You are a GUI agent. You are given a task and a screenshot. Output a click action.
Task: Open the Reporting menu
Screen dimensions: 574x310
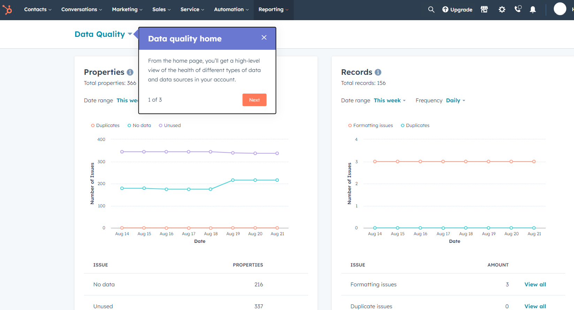(274, 9)
